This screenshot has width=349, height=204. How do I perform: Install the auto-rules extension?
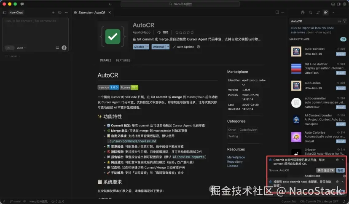[x=341, y=89]
